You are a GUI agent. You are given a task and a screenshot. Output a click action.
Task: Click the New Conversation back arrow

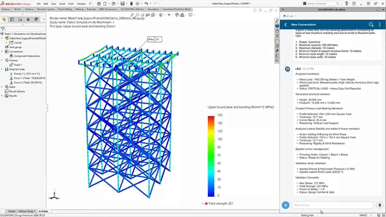[x=286, y=24]
